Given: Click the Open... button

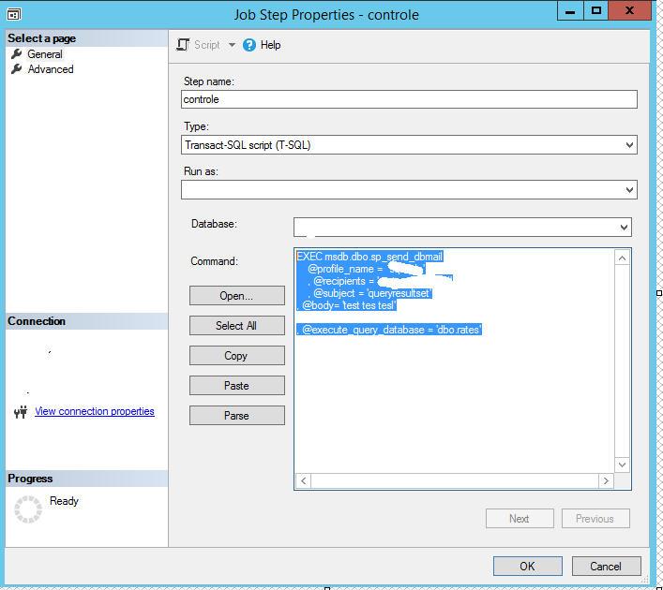Looking at the screenshot, I should click(x=236, y=296).
